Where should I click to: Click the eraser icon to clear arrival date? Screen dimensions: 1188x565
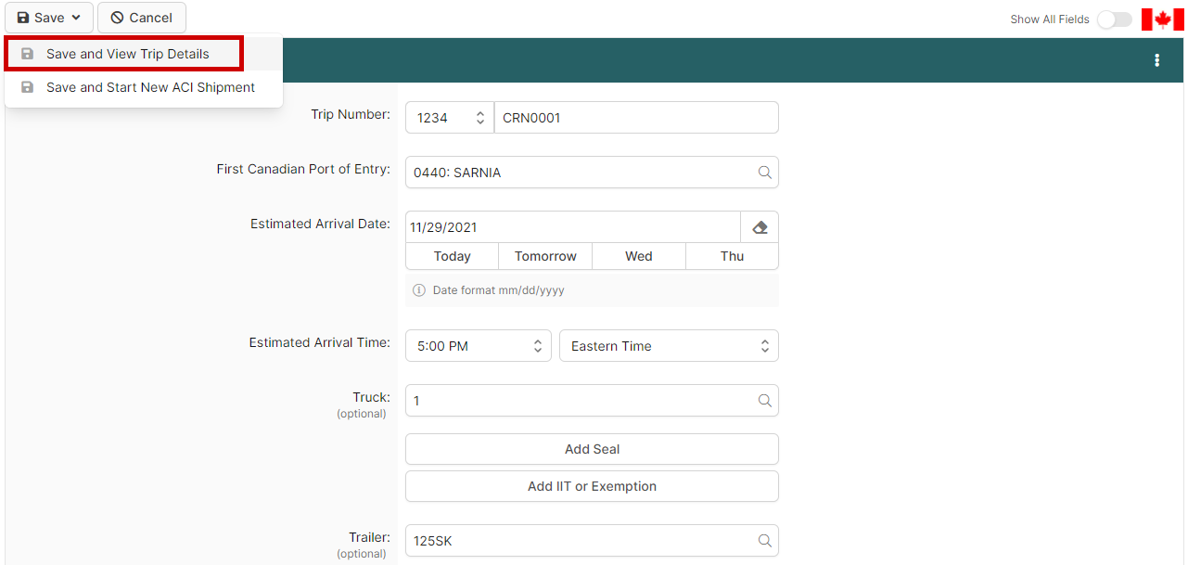(x=760, y=227)
